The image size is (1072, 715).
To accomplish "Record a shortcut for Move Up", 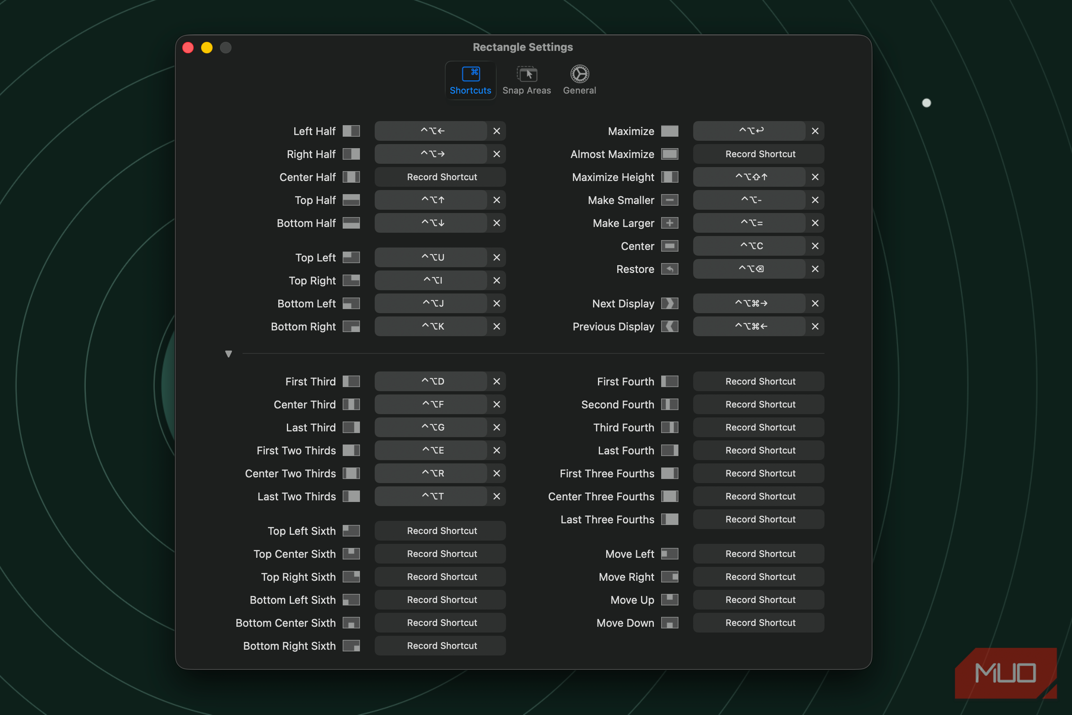I will 758,600.
